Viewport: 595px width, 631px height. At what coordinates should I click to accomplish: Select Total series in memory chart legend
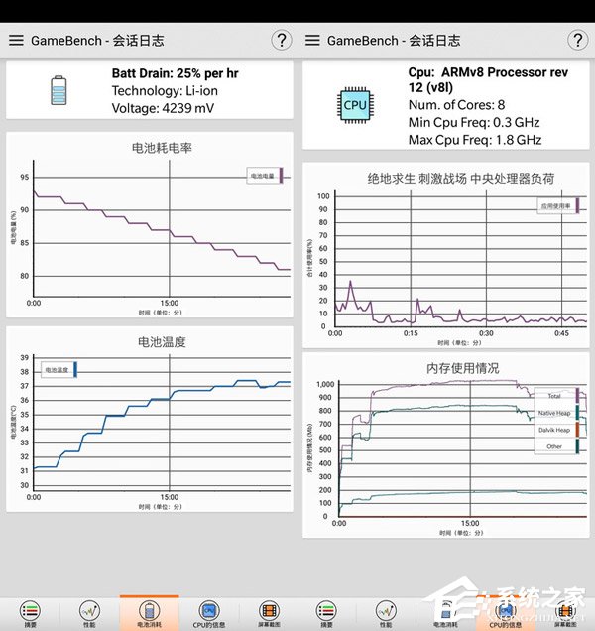point(557,396)
